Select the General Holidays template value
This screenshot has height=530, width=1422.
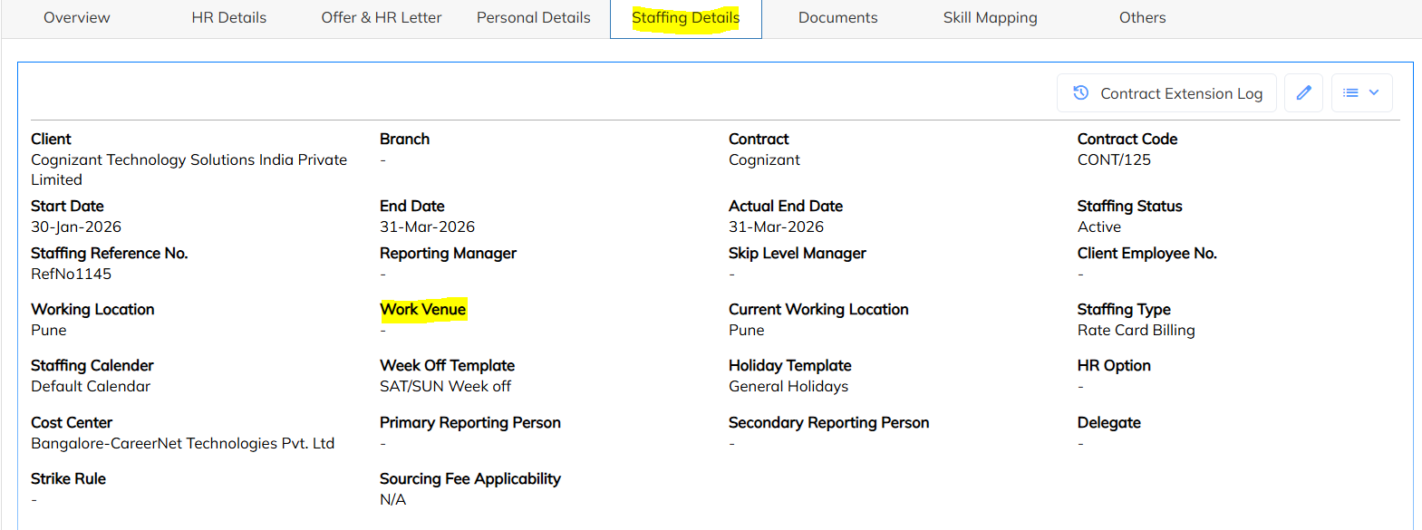pyautogui.click(x=788, y=387)
